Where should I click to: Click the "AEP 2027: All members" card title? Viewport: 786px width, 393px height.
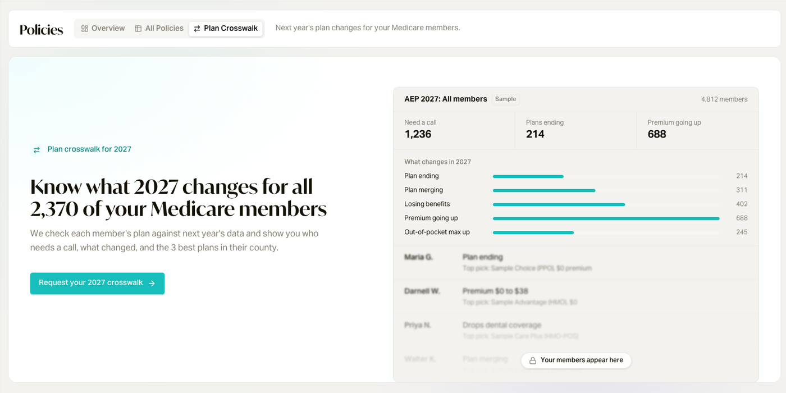point(446,99)
